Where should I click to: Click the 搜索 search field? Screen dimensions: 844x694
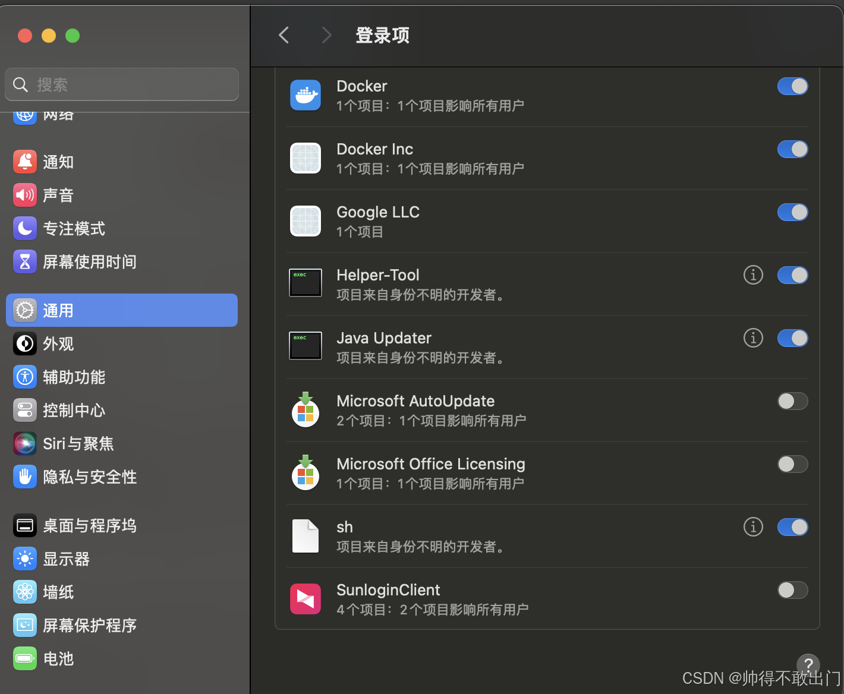(122, 84)
